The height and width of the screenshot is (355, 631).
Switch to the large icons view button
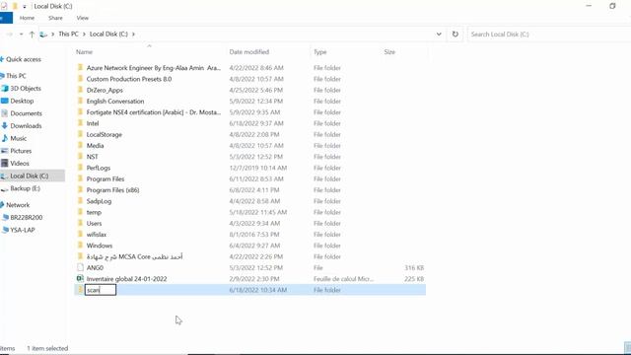coord(628,348)
